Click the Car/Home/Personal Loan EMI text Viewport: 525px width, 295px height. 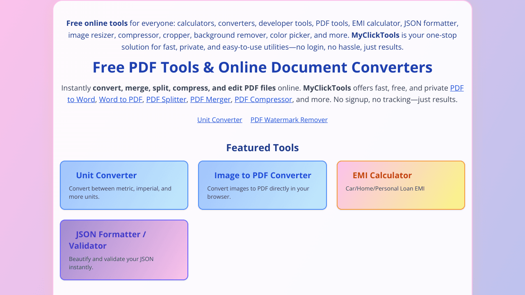pos(385,188)
